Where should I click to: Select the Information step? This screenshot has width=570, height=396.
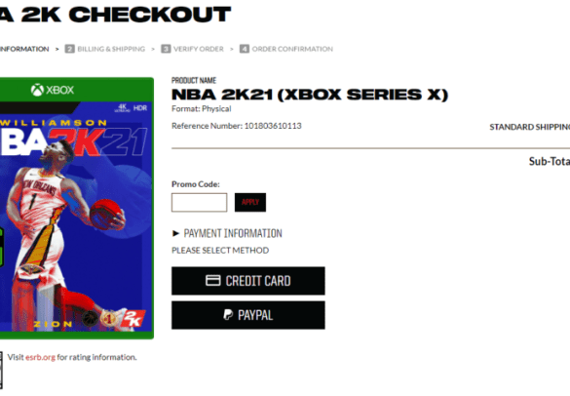click(24, 49)
